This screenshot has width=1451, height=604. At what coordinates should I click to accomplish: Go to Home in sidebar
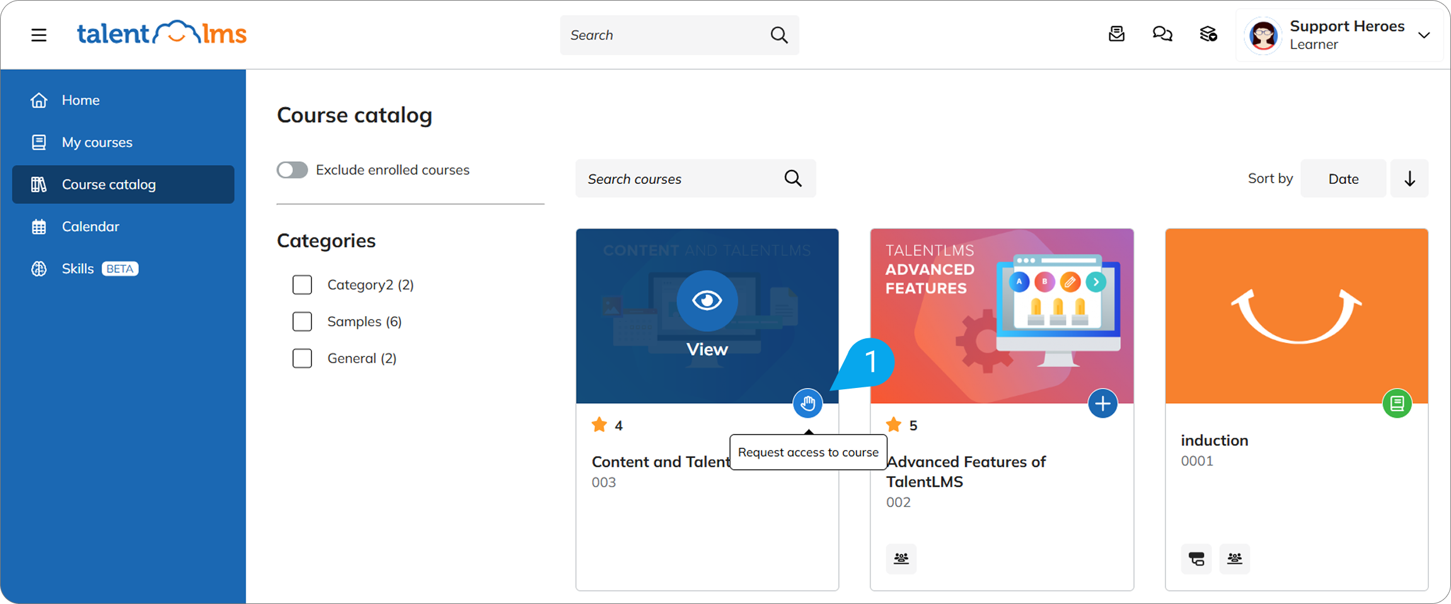pyautogui.click(x=123, y=100)
